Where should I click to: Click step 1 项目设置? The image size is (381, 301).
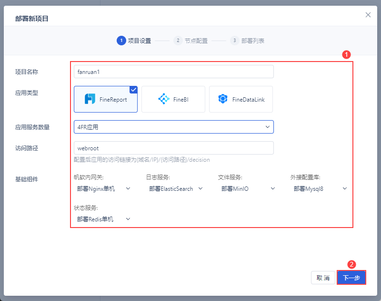[134, 41]
